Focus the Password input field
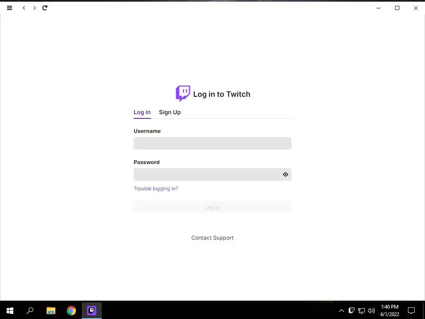The height and width of the screenshot is (319, 425). click(212, 174)
